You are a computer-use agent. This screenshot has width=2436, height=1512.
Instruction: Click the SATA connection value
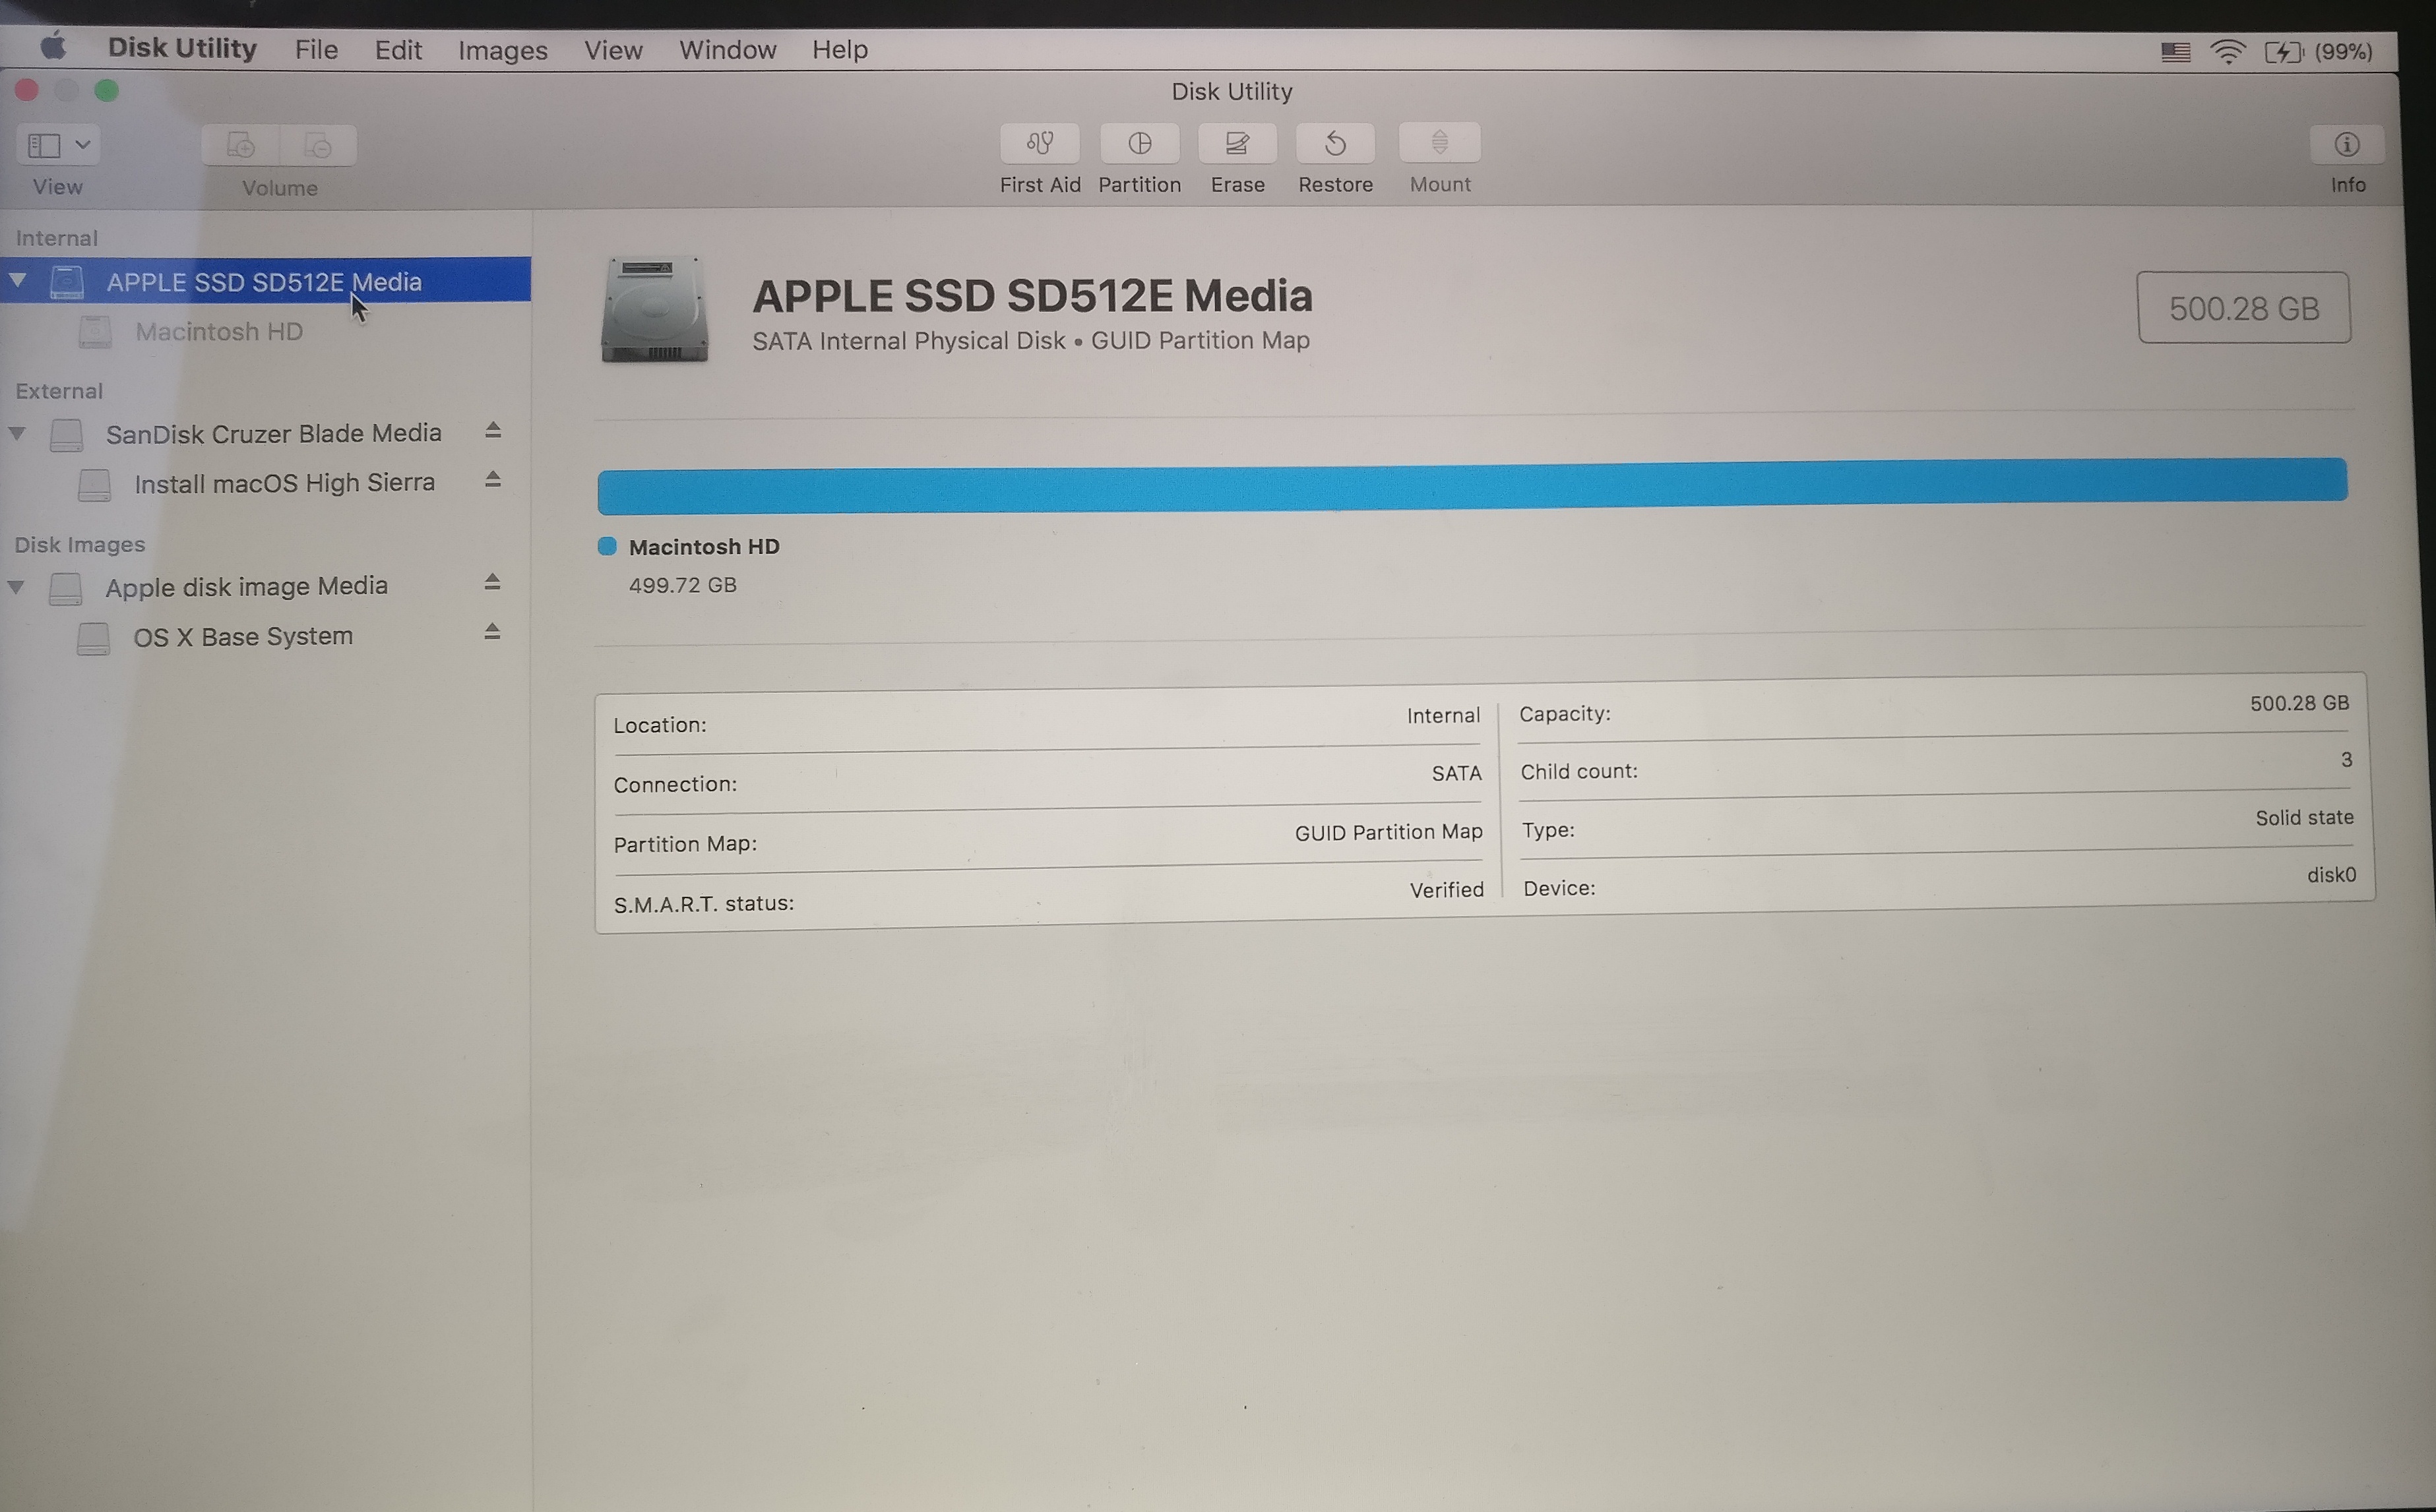click(x=1456, y=773)
